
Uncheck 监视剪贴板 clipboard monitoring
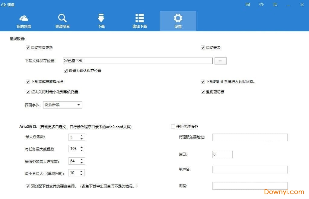click(x=203, y=92)
